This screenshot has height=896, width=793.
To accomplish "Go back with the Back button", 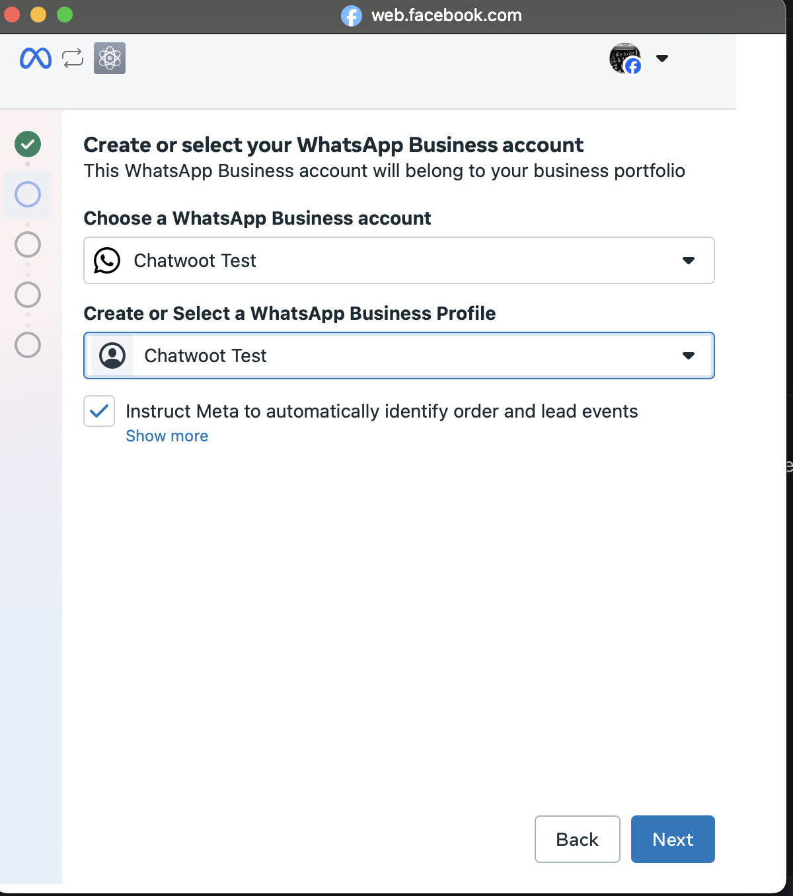I will (x=578, y=839).
